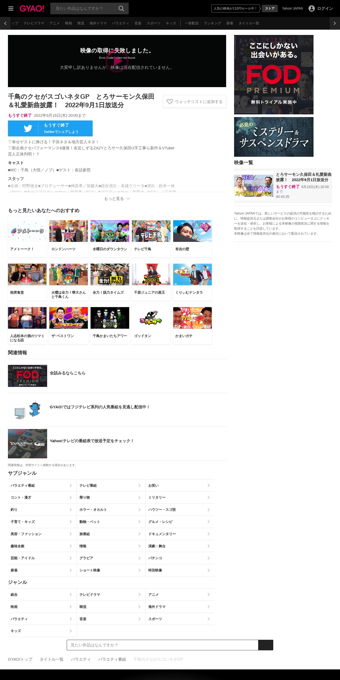Click the Twitterでシェアしよう button
340x680 pixels.
50,128
